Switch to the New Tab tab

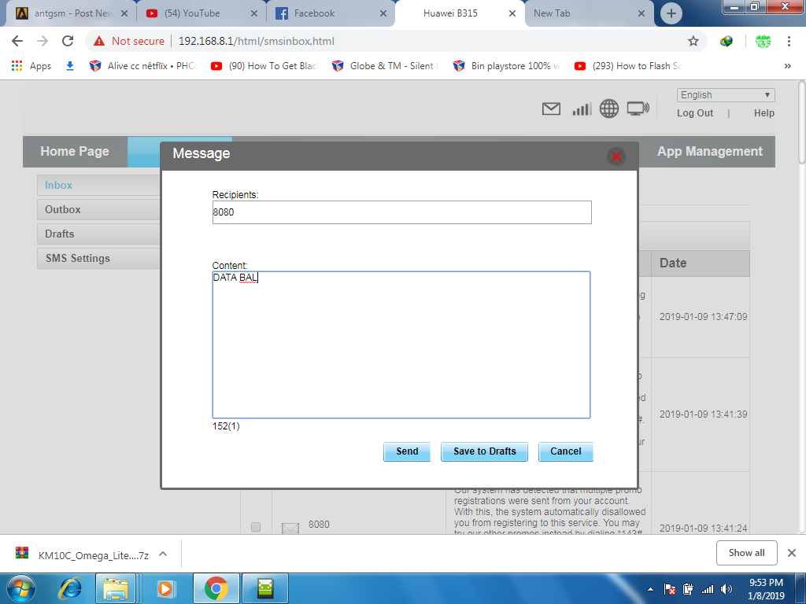coord(589,13)
